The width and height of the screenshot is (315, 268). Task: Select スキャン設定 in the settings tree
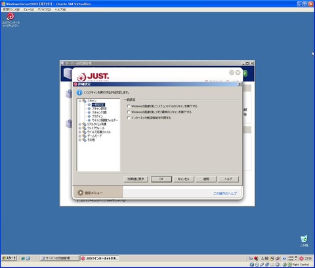pyautogui.click(x=99, y=109)
